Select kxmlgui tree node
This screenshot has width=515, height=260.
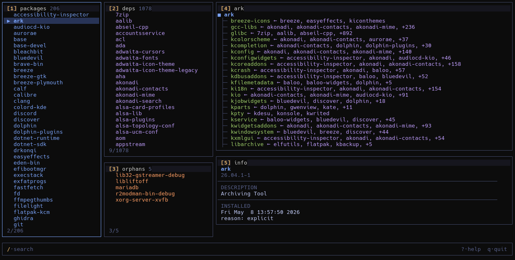click(242, 138)
